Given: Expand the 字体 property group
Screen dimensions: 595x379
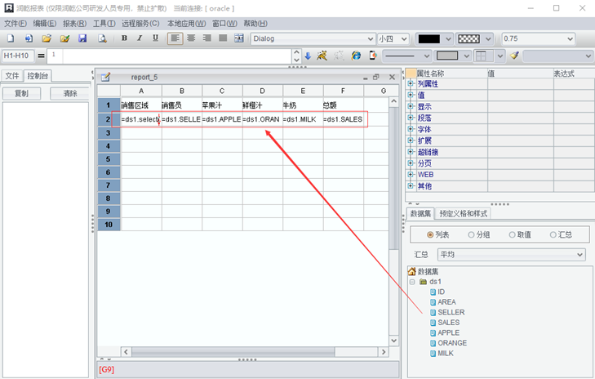Looking at the screenshot, I should tap(411, 129).
